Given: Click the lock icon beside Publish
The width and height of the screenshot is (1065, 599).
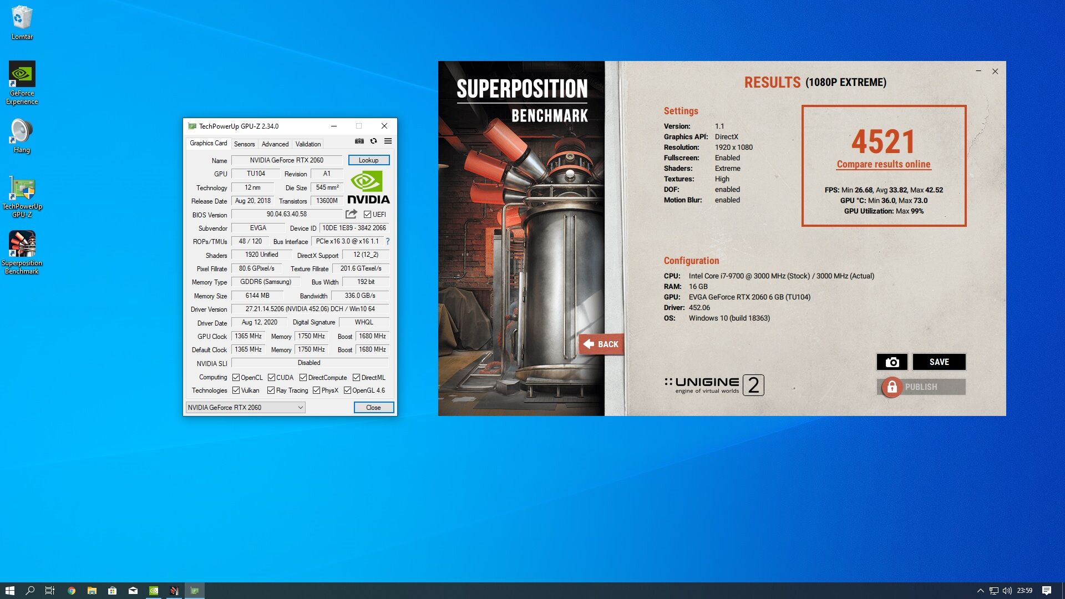Looking at the screenshot, I should point(892,387).
